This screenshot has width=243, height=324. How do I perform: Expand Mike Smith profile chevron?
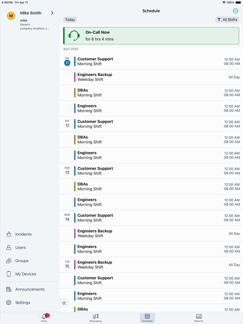click(52, 13)
